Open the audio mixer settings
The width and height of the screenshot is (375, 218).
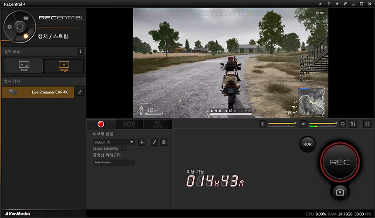click(353, 124)
